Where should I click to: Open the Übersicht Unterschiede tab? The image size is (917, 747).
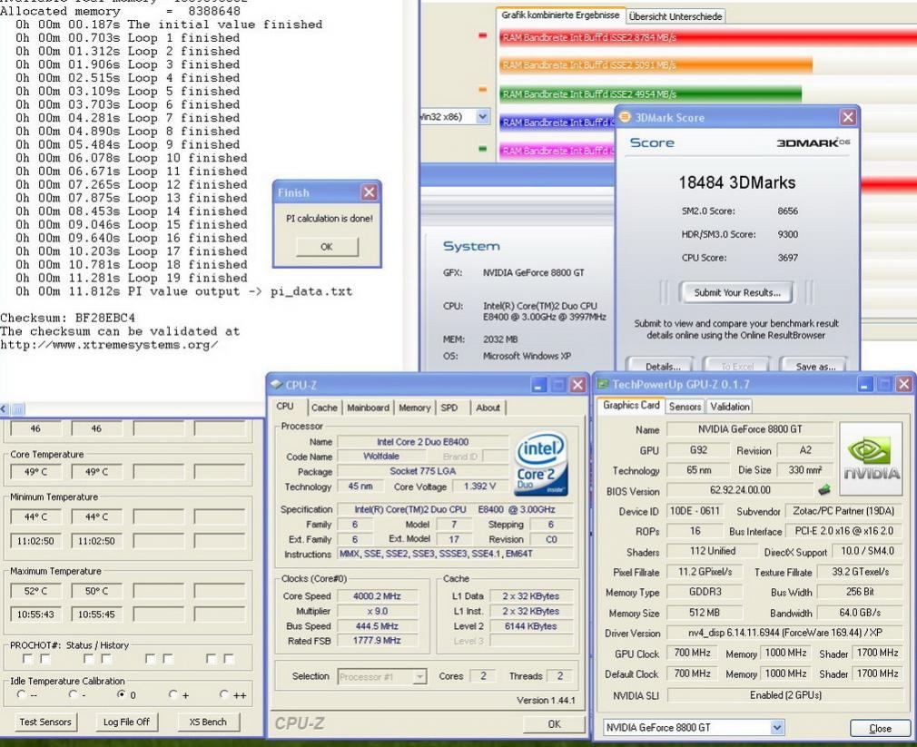click(x=675, y=16)
